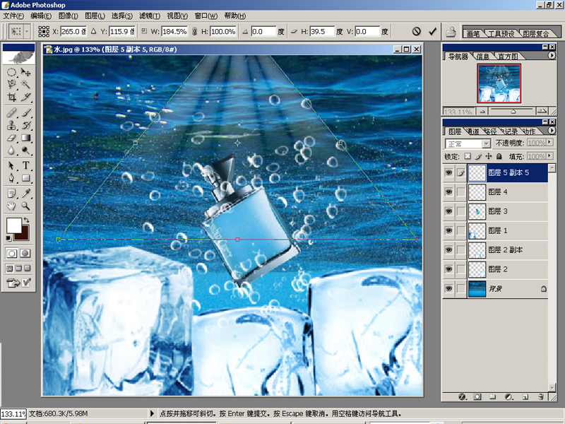Open the opacity '不透明度' slider arrow

click(x=549, y=143)
